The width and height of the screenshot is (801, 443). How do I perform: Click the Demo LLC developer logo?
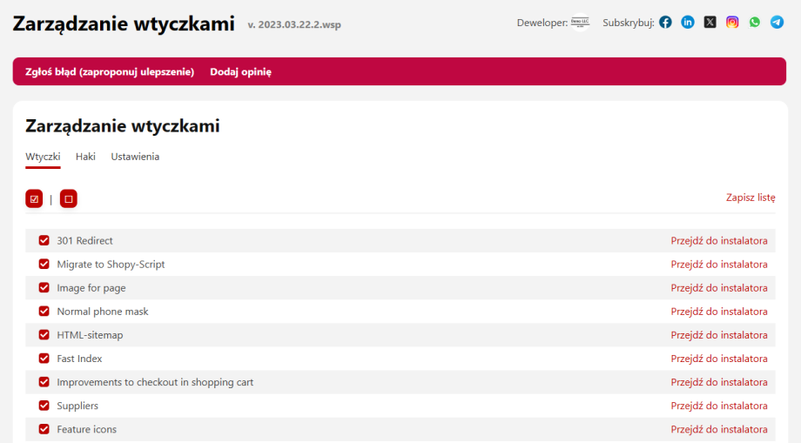581,23
